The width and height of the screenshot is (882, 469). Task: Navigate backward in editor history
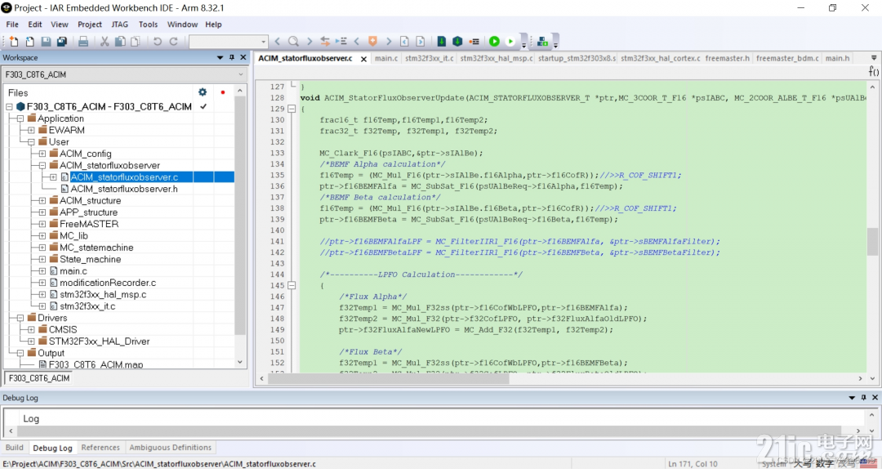tap(404, 41)
